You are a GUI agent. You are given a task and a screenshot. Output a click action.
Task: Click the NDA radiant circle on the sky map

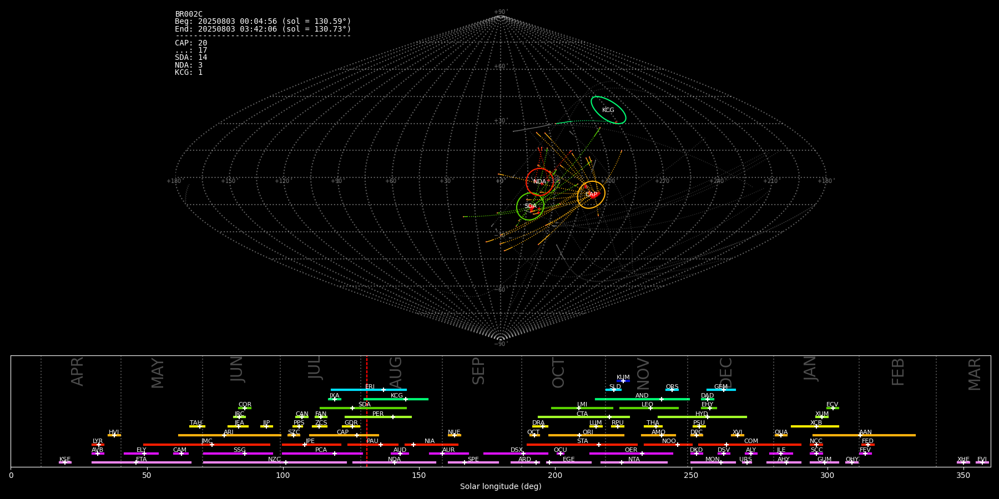coord(539,182)
